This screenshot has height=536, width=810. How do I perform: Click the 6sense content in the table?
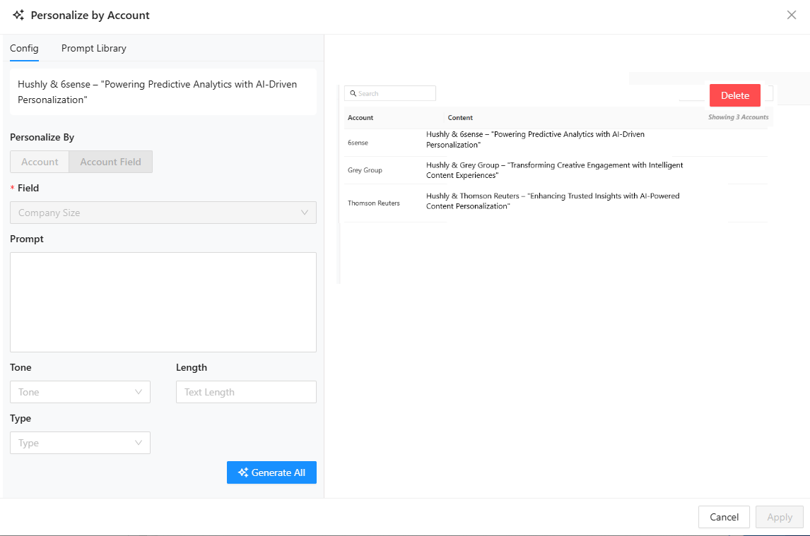pos(535,139)
